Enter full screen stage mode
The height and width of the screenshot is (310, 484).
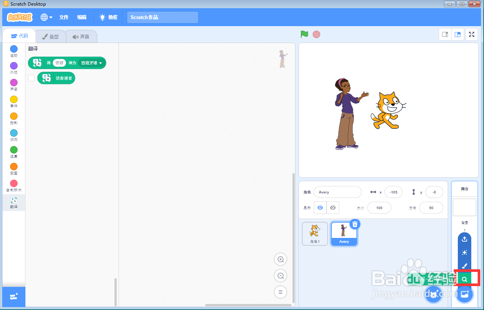click(472, 34)
